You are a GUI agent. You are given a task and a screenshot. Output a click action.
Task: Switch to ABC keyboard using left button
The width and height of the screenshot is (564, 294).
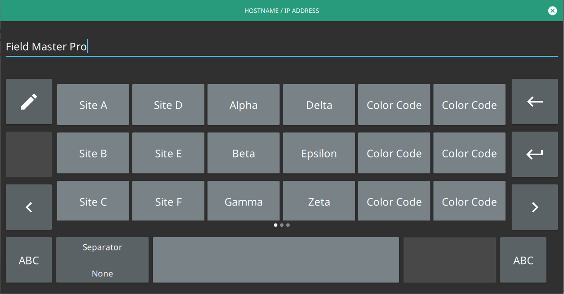(29, 260)
